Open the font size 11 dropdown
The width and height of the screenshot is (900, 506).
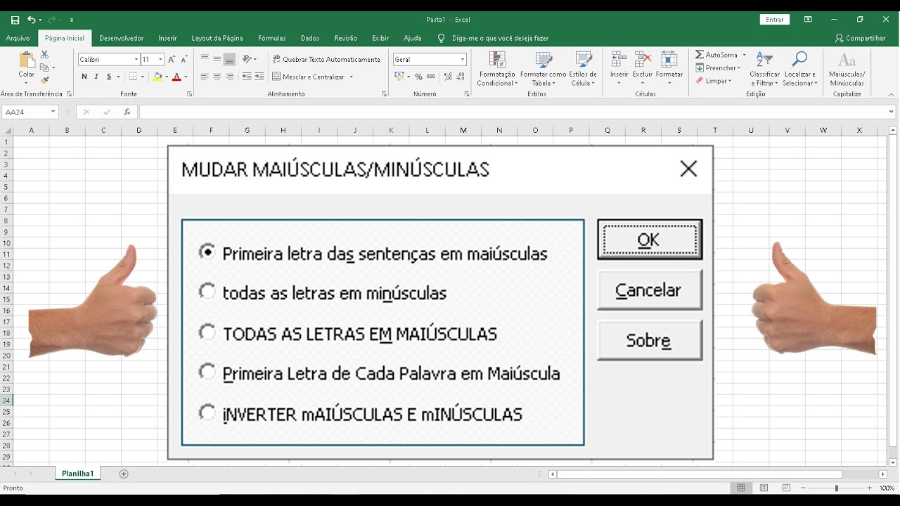point(161,60)
